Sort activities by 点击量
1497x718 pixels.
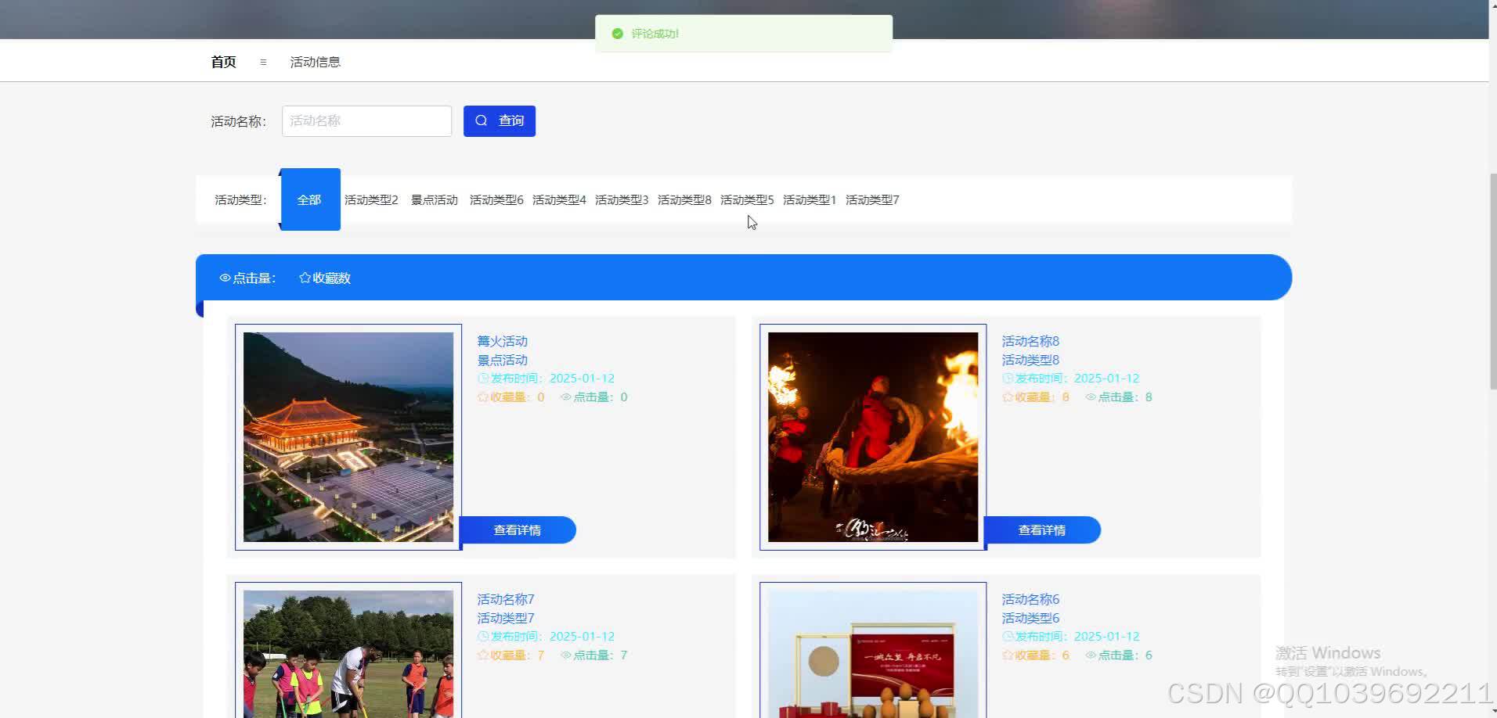[x=247, y=278]
